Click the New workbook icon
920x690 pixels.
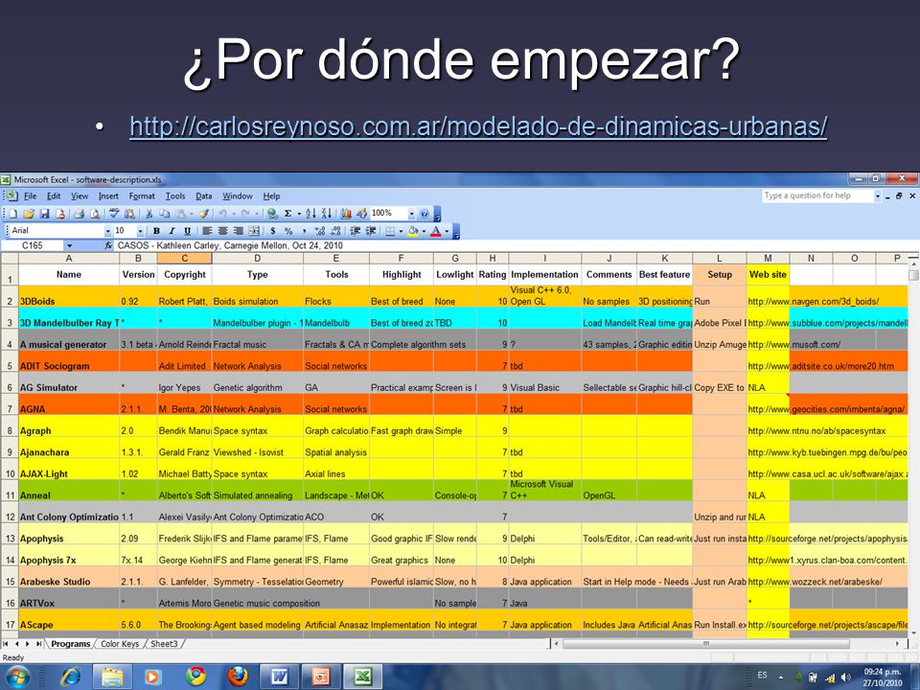click(x=13, y=214)
